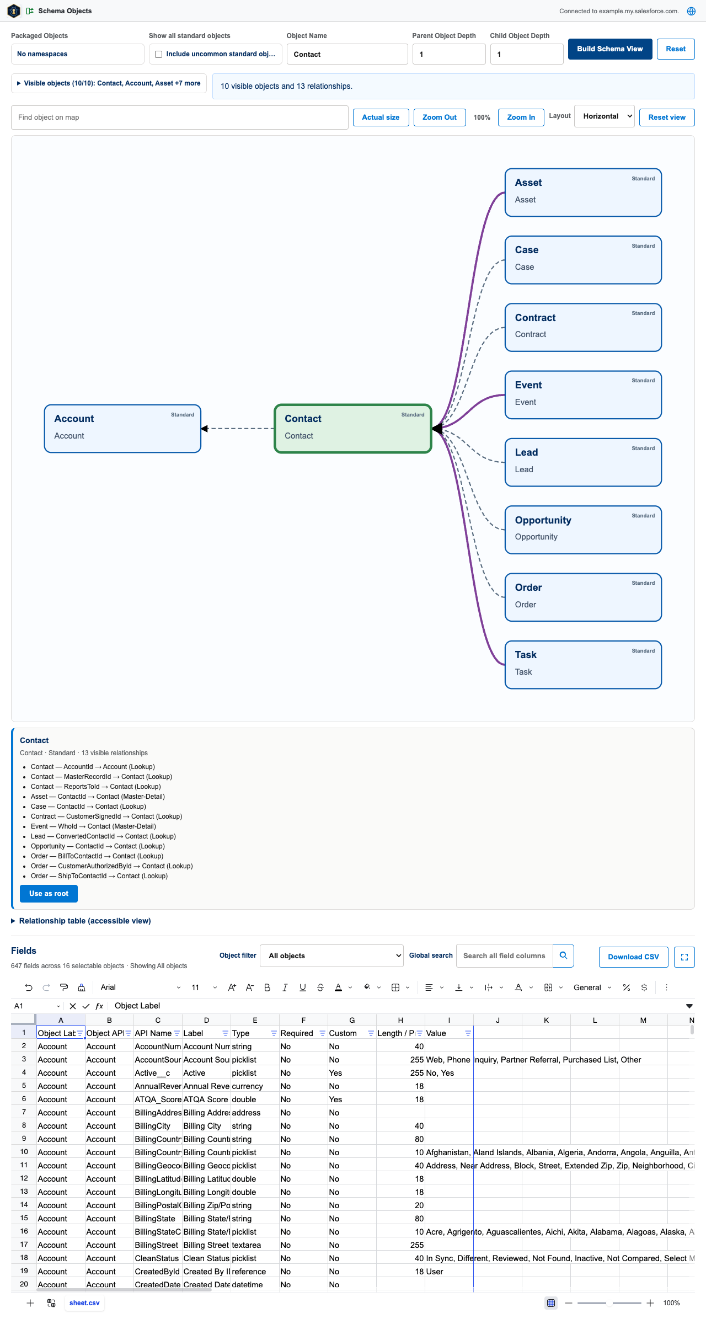Open the cell borders tool
Image resolution: width=706 pixels, height=1324 pixels.
point(395,987)
